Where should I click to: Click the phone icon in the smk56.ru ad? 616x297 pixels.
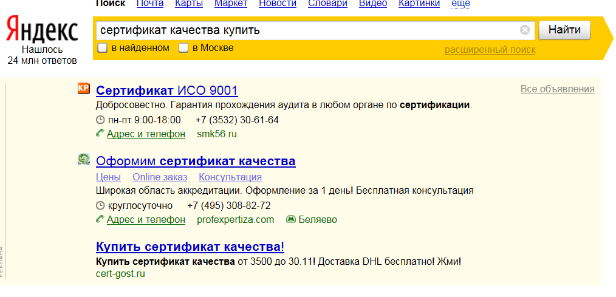point(100,134)
